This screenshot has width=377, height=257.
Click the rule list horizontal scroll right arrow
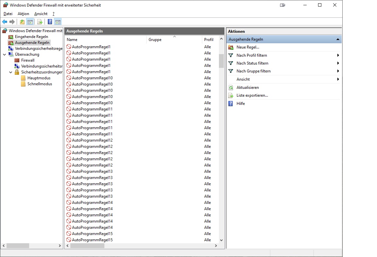tap(216, 246)
